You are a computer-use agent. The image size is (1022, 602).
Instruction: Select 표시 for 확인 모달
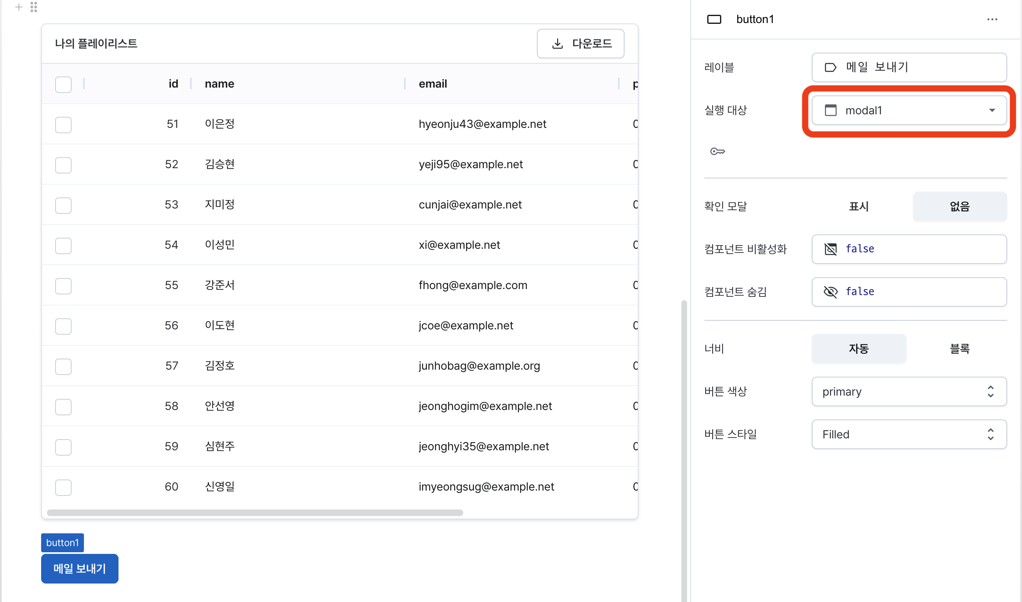tap(859, 206)
